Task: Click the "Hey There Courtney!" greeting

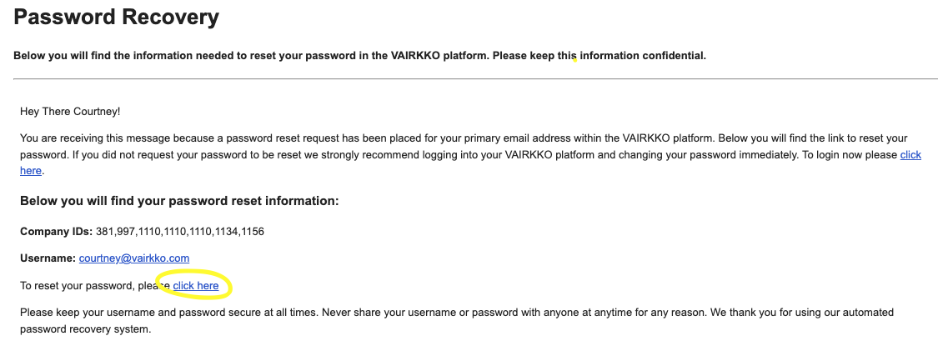Action: point(71,111)
